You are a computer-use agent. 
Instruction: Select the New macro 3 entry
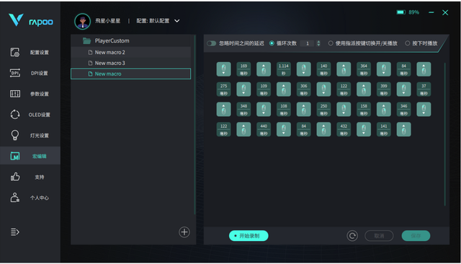131,63
